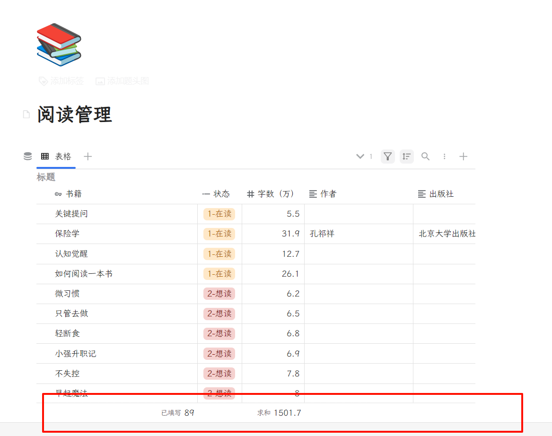Click the stacked books page icon
552x436 pixels.
pos(59,45)
